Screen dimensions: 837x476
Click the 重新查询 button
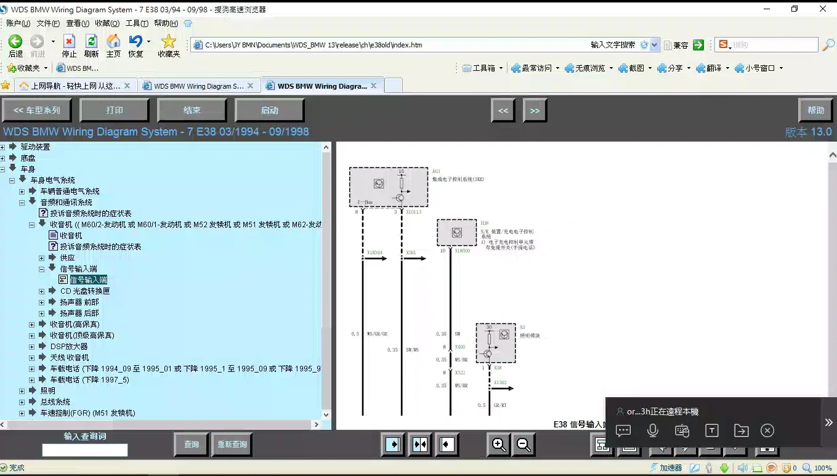click(232, 445)
